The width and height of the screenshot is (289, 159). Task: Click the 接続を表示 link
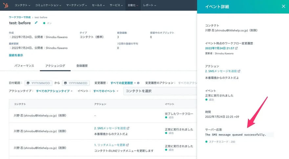16,55
